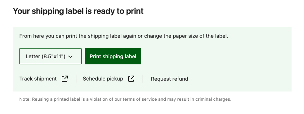Click Print shipping label button
The width and height of the screenshot is (304, 114).
tap(113, 56)
